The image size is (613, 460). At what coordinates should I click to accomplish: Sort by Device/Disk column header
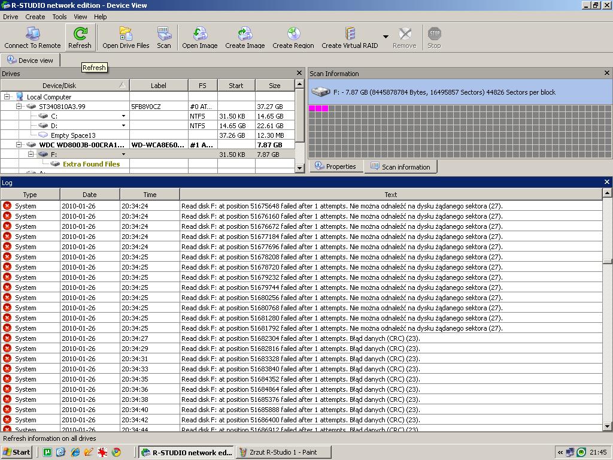point(65,85)
